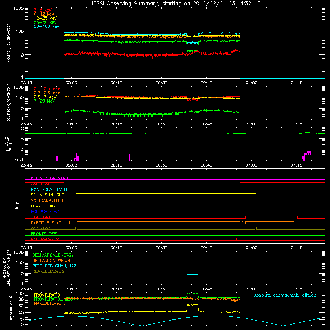Click the olive AAZ_FLAG label
330x330 pixels.
(40, 228)
